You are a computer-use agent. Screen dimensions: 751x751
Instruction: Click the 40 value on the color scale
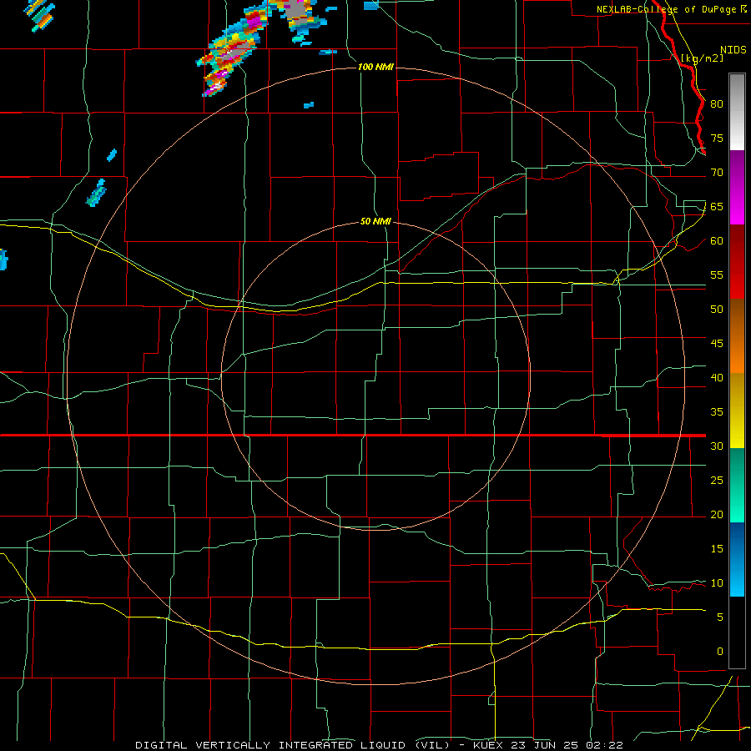(717, 378)
